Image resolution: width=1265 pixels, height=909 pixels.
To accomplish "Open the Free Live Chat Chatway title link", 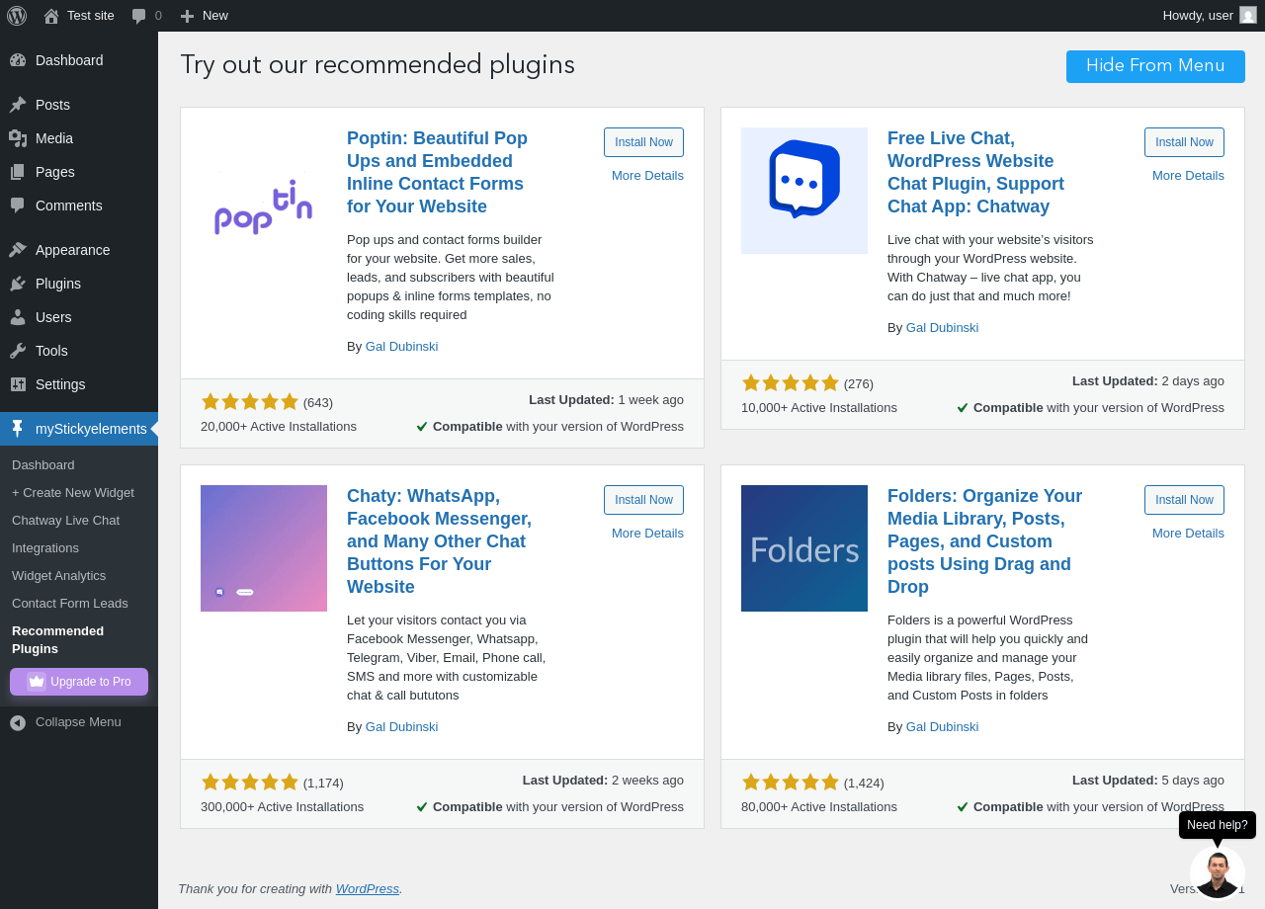I will click(x=976, y=173).
